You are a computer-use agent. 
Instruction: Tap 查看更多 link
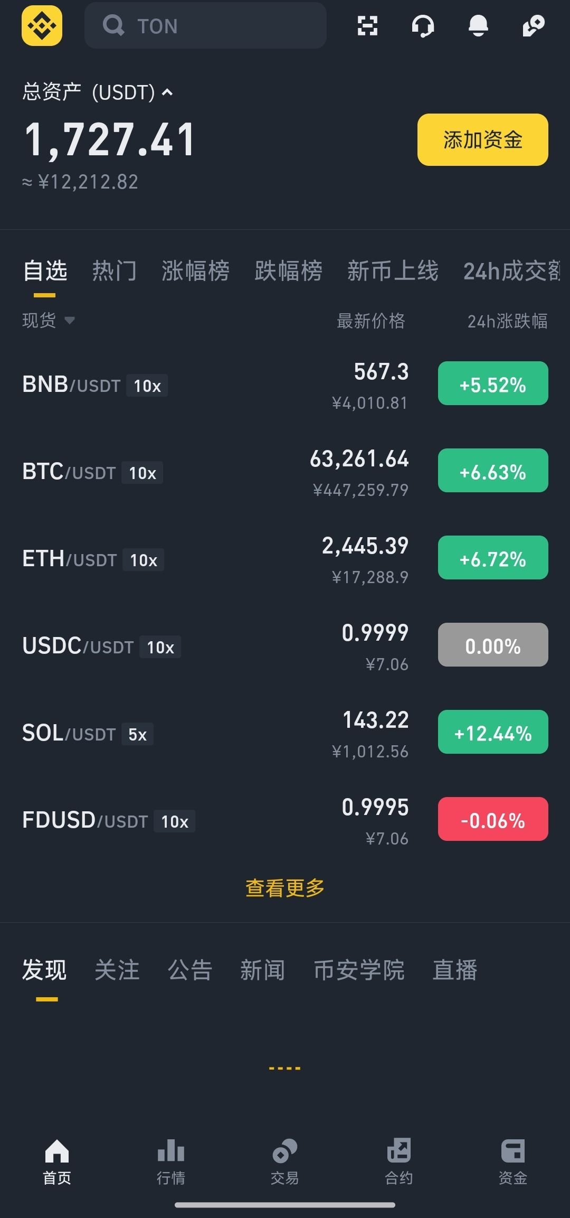coord(285,888)
